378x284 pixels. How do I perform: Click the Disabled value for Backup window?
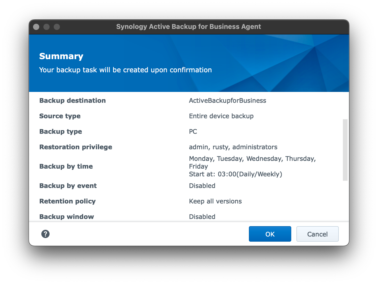[202, 217]
